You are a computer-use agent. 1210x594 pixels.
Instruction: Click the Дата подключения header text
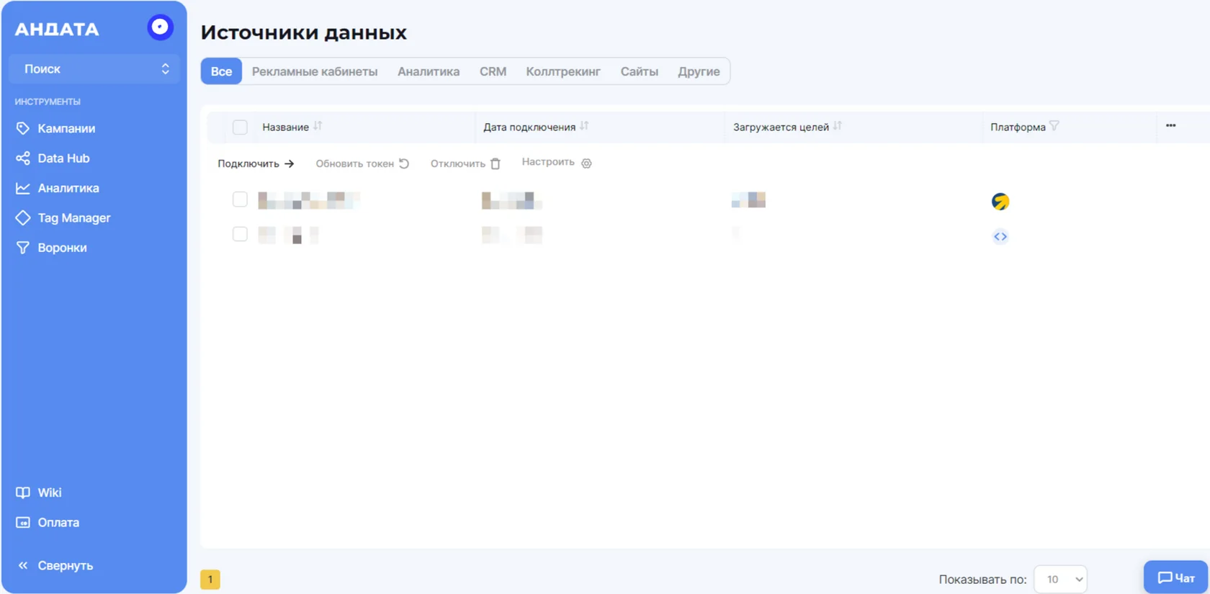[x=529, y=127]
